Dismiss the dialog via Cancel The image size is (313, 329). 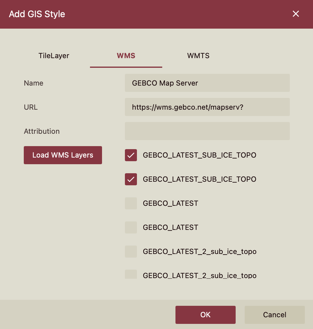tap(274, 315)
